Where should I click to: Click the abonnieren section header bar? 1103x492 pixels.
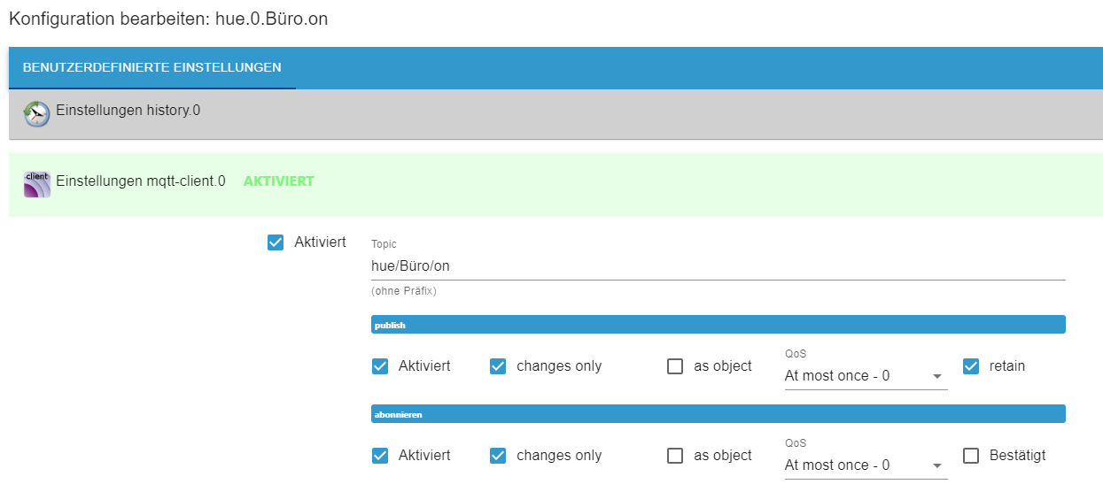click(x=718, y=414)
